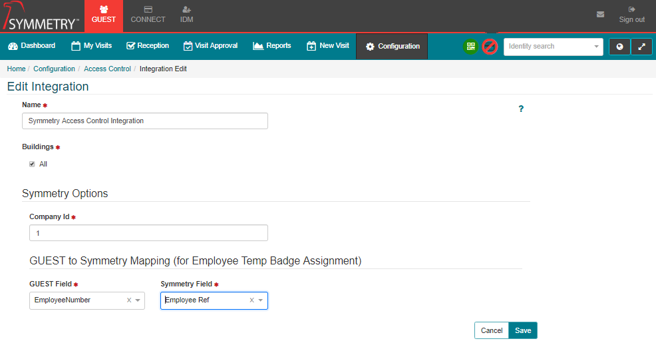The height and width of the screenshot is (361, 656).
Task: Open the messages envelope icon
Action: (600, 15)
